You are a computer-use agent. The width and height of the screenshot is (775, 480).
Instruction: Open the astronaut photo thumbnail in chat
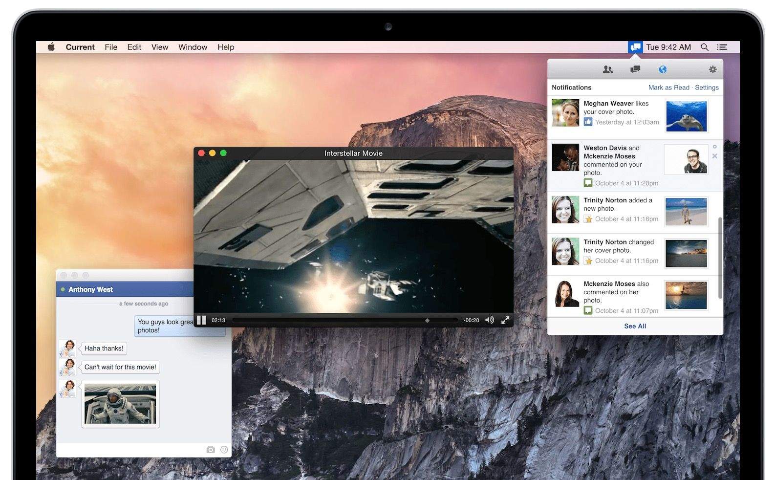120,404
